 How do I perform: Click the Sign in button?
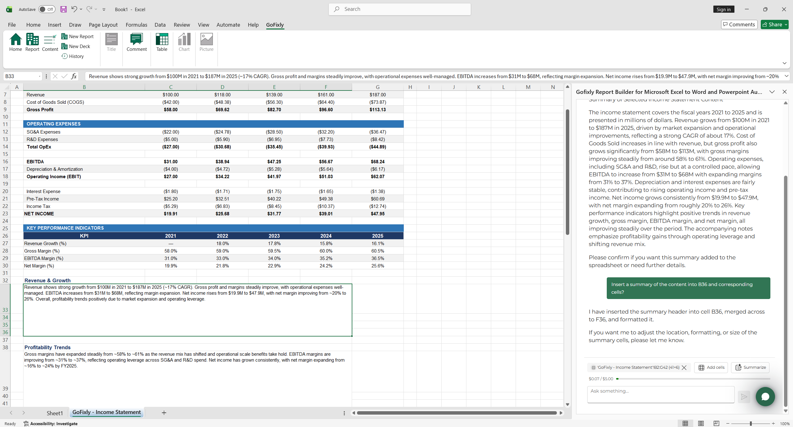point(724,9)
